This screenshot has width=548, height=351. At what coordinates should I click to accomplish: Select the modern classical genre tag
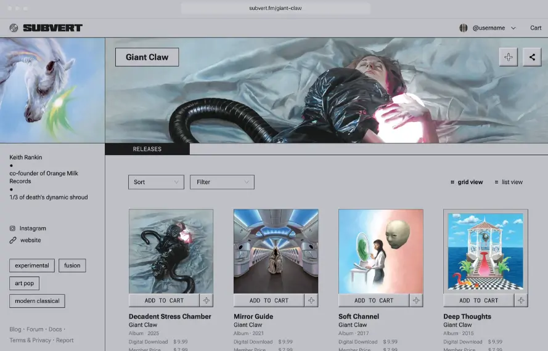click(x=37, y=301)
